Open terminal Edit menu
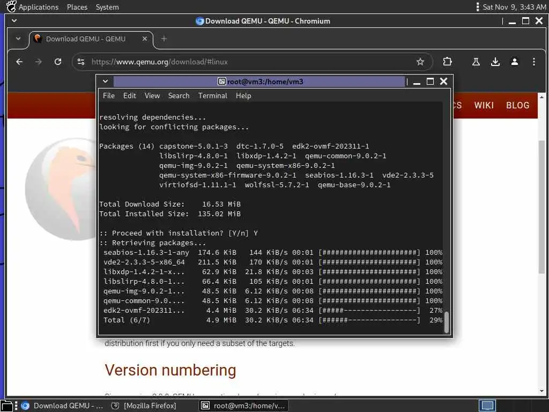This screenshot has height=412, width=549. pyautogui.click(x=130, y=95)
